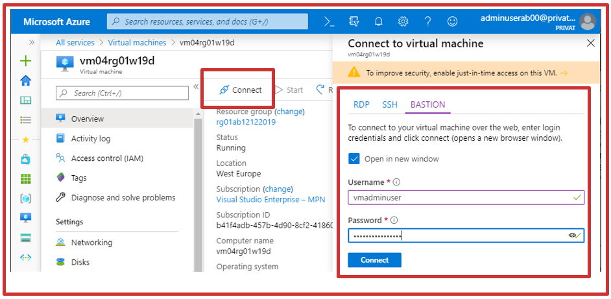The height and width of the screenshot is (299, 611).
Task: Click the blue Connect button in the Bastion panel
Action: tap(374, 260)
